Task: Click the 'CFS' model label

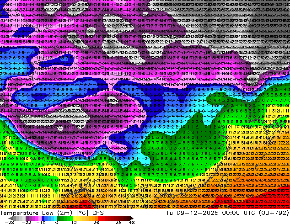Action: point(98,213)
